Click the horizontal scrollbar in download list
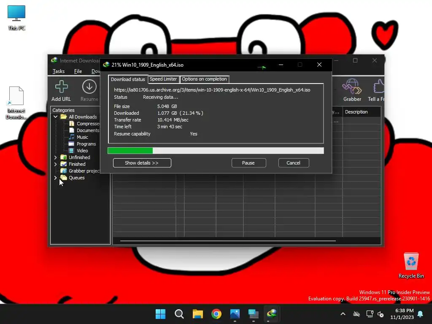 [228, 241]
